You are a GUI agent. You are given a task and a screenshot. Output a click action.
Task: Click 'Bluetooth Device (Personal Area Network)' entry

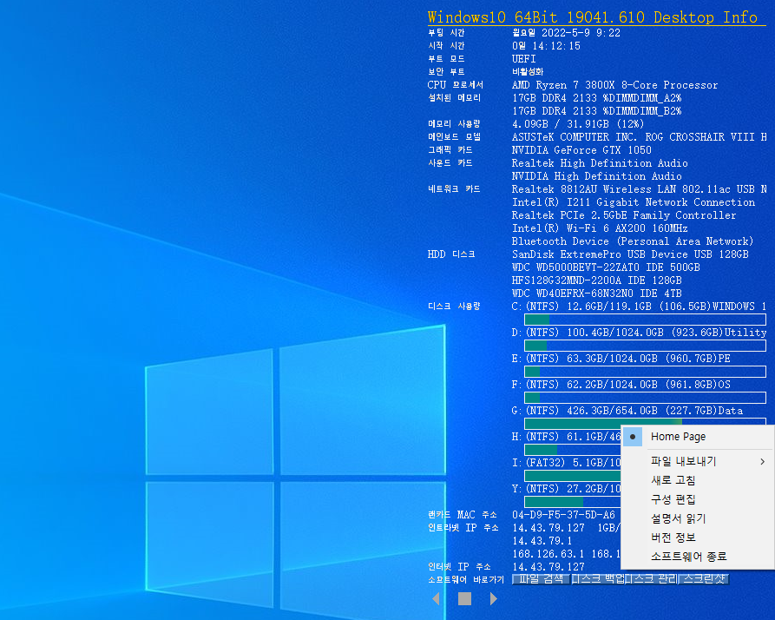(633, 241)
